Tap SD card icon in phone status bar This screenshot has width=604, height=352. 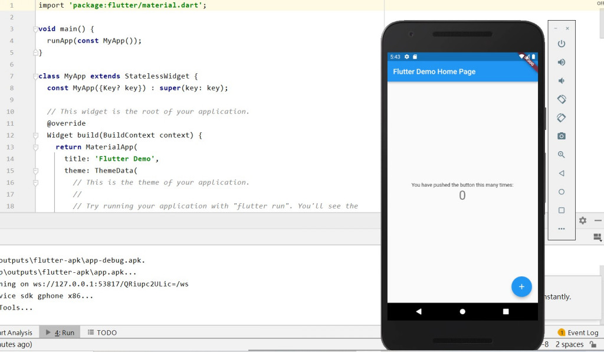click(x=415, y=57)
